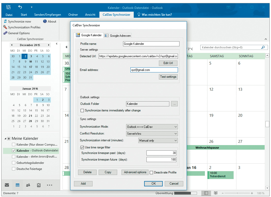The height and width of the screenshot is (197, 271).
Task: Check Kalender (Nur dieser Computer) calendar
Action: [13, 144]
